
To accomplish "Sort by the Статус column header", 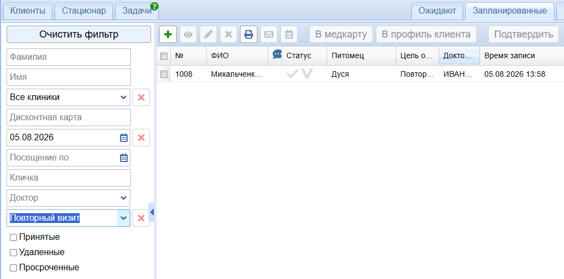I will tap(304, 56).
